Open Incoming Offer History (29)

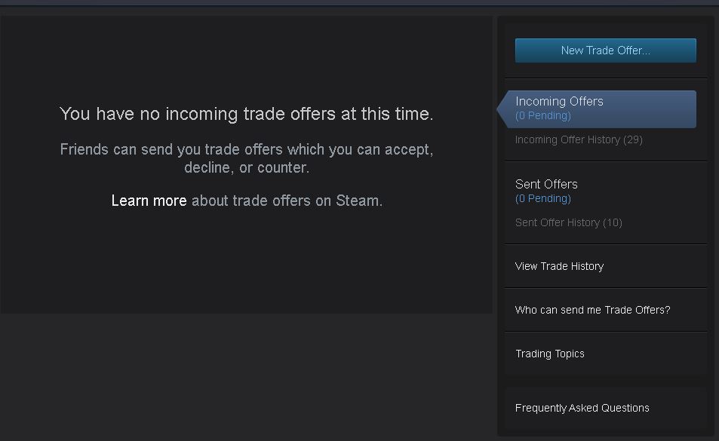coord(567,139)
